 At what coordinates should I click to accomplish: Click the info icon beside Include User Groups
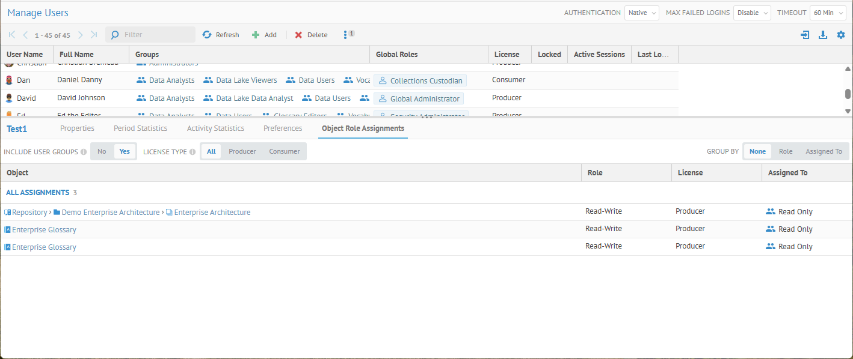pos(84,152)
